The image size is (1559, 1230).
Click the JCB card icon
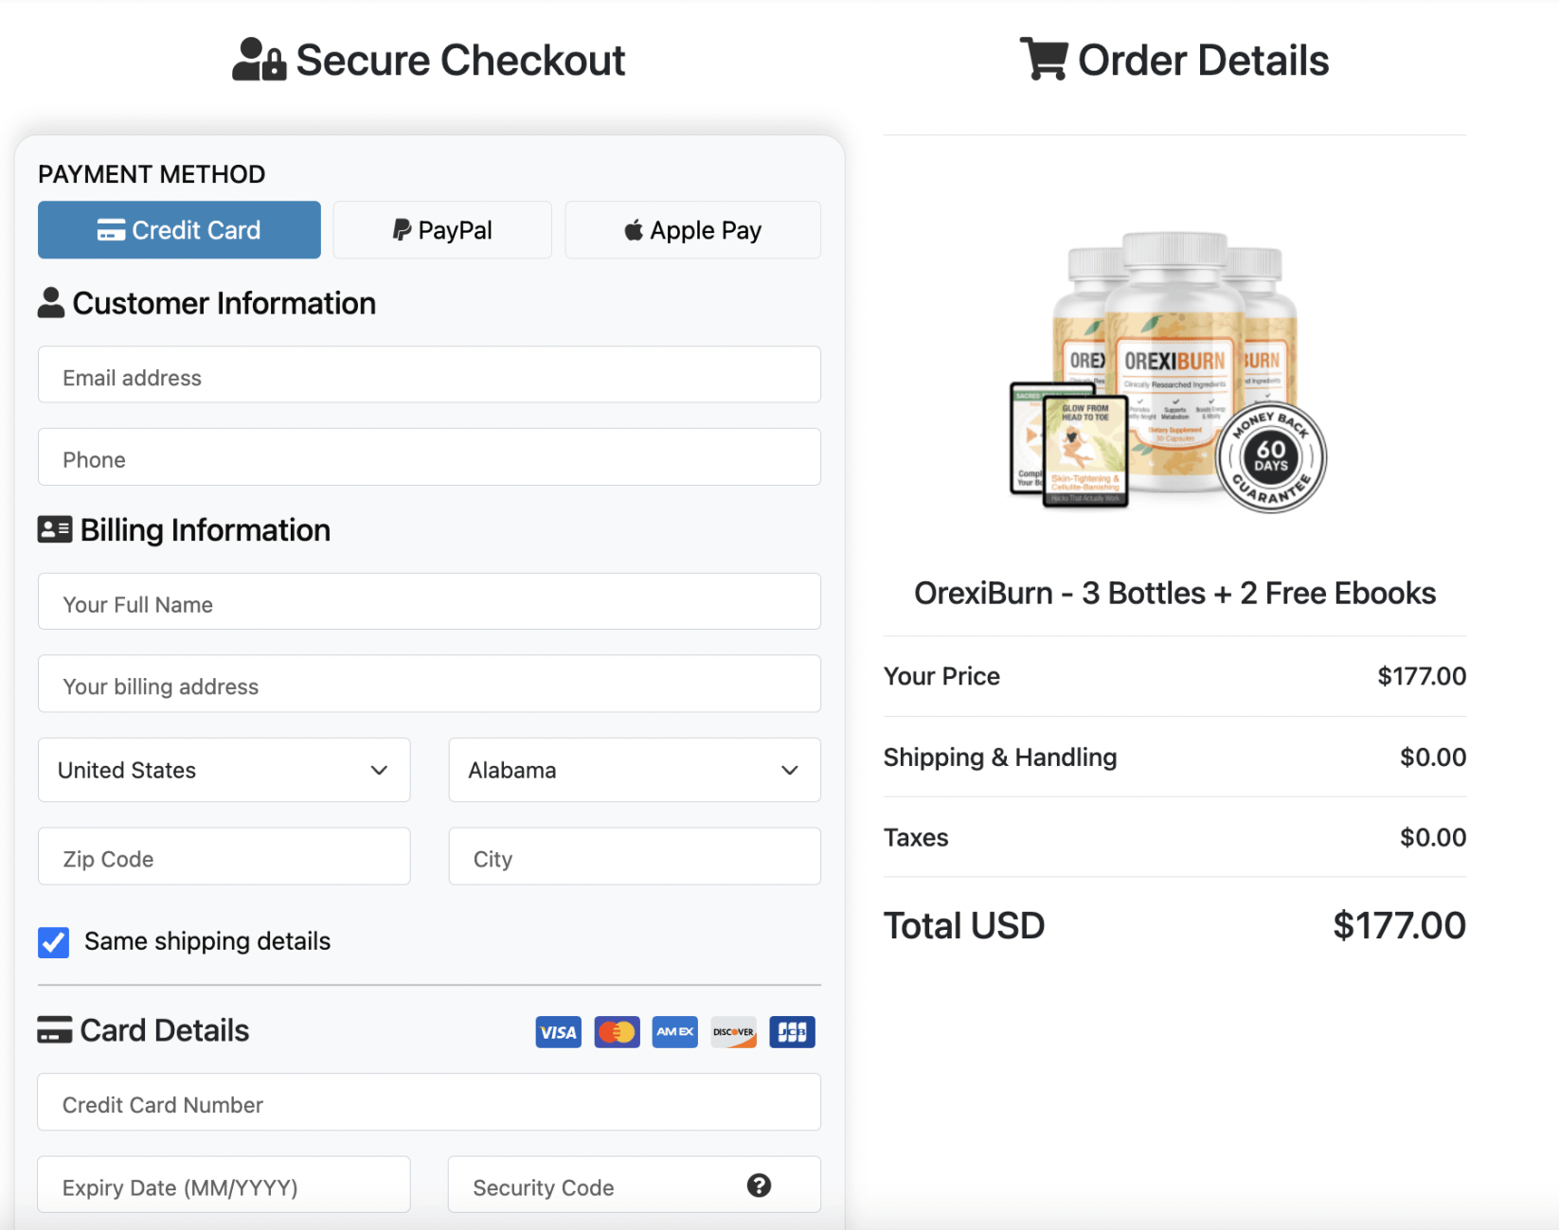pos(792,1032)
